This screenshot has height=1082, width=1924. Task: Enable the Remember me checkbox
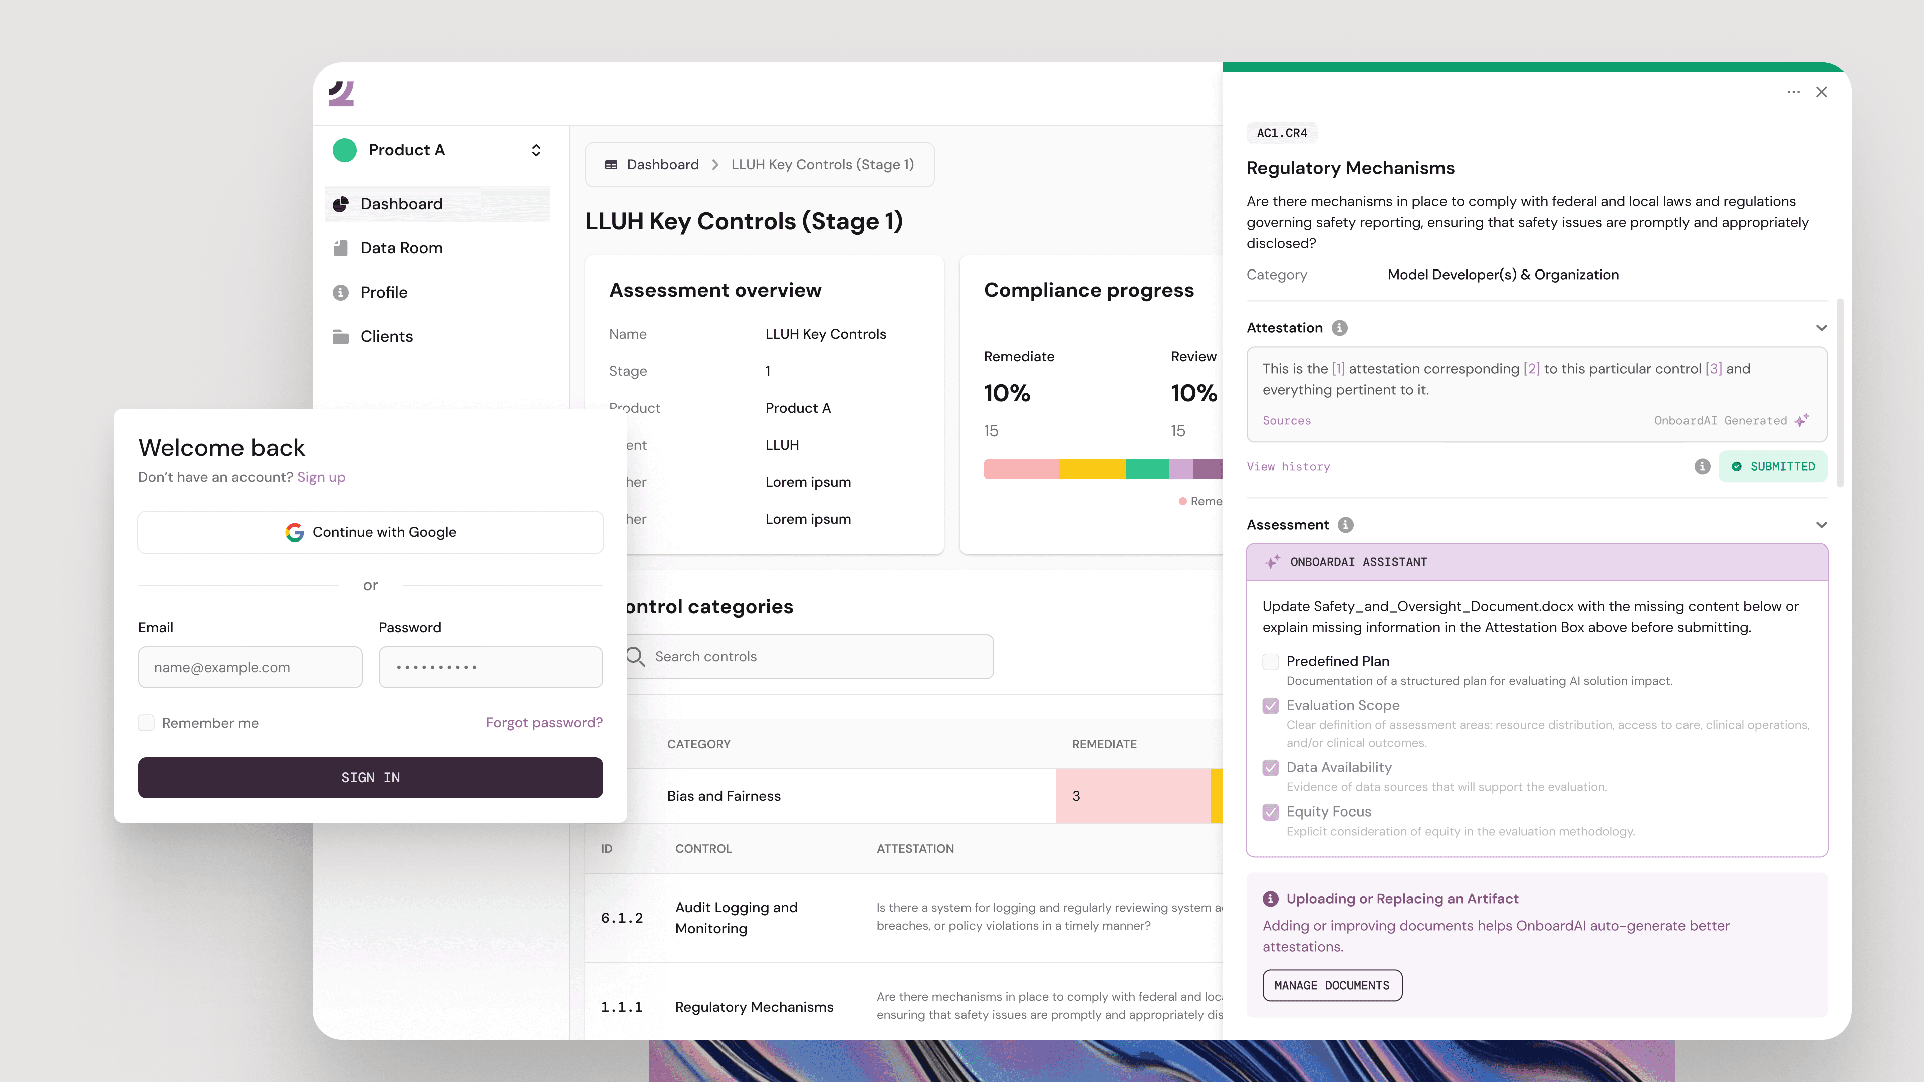(146, 723)
